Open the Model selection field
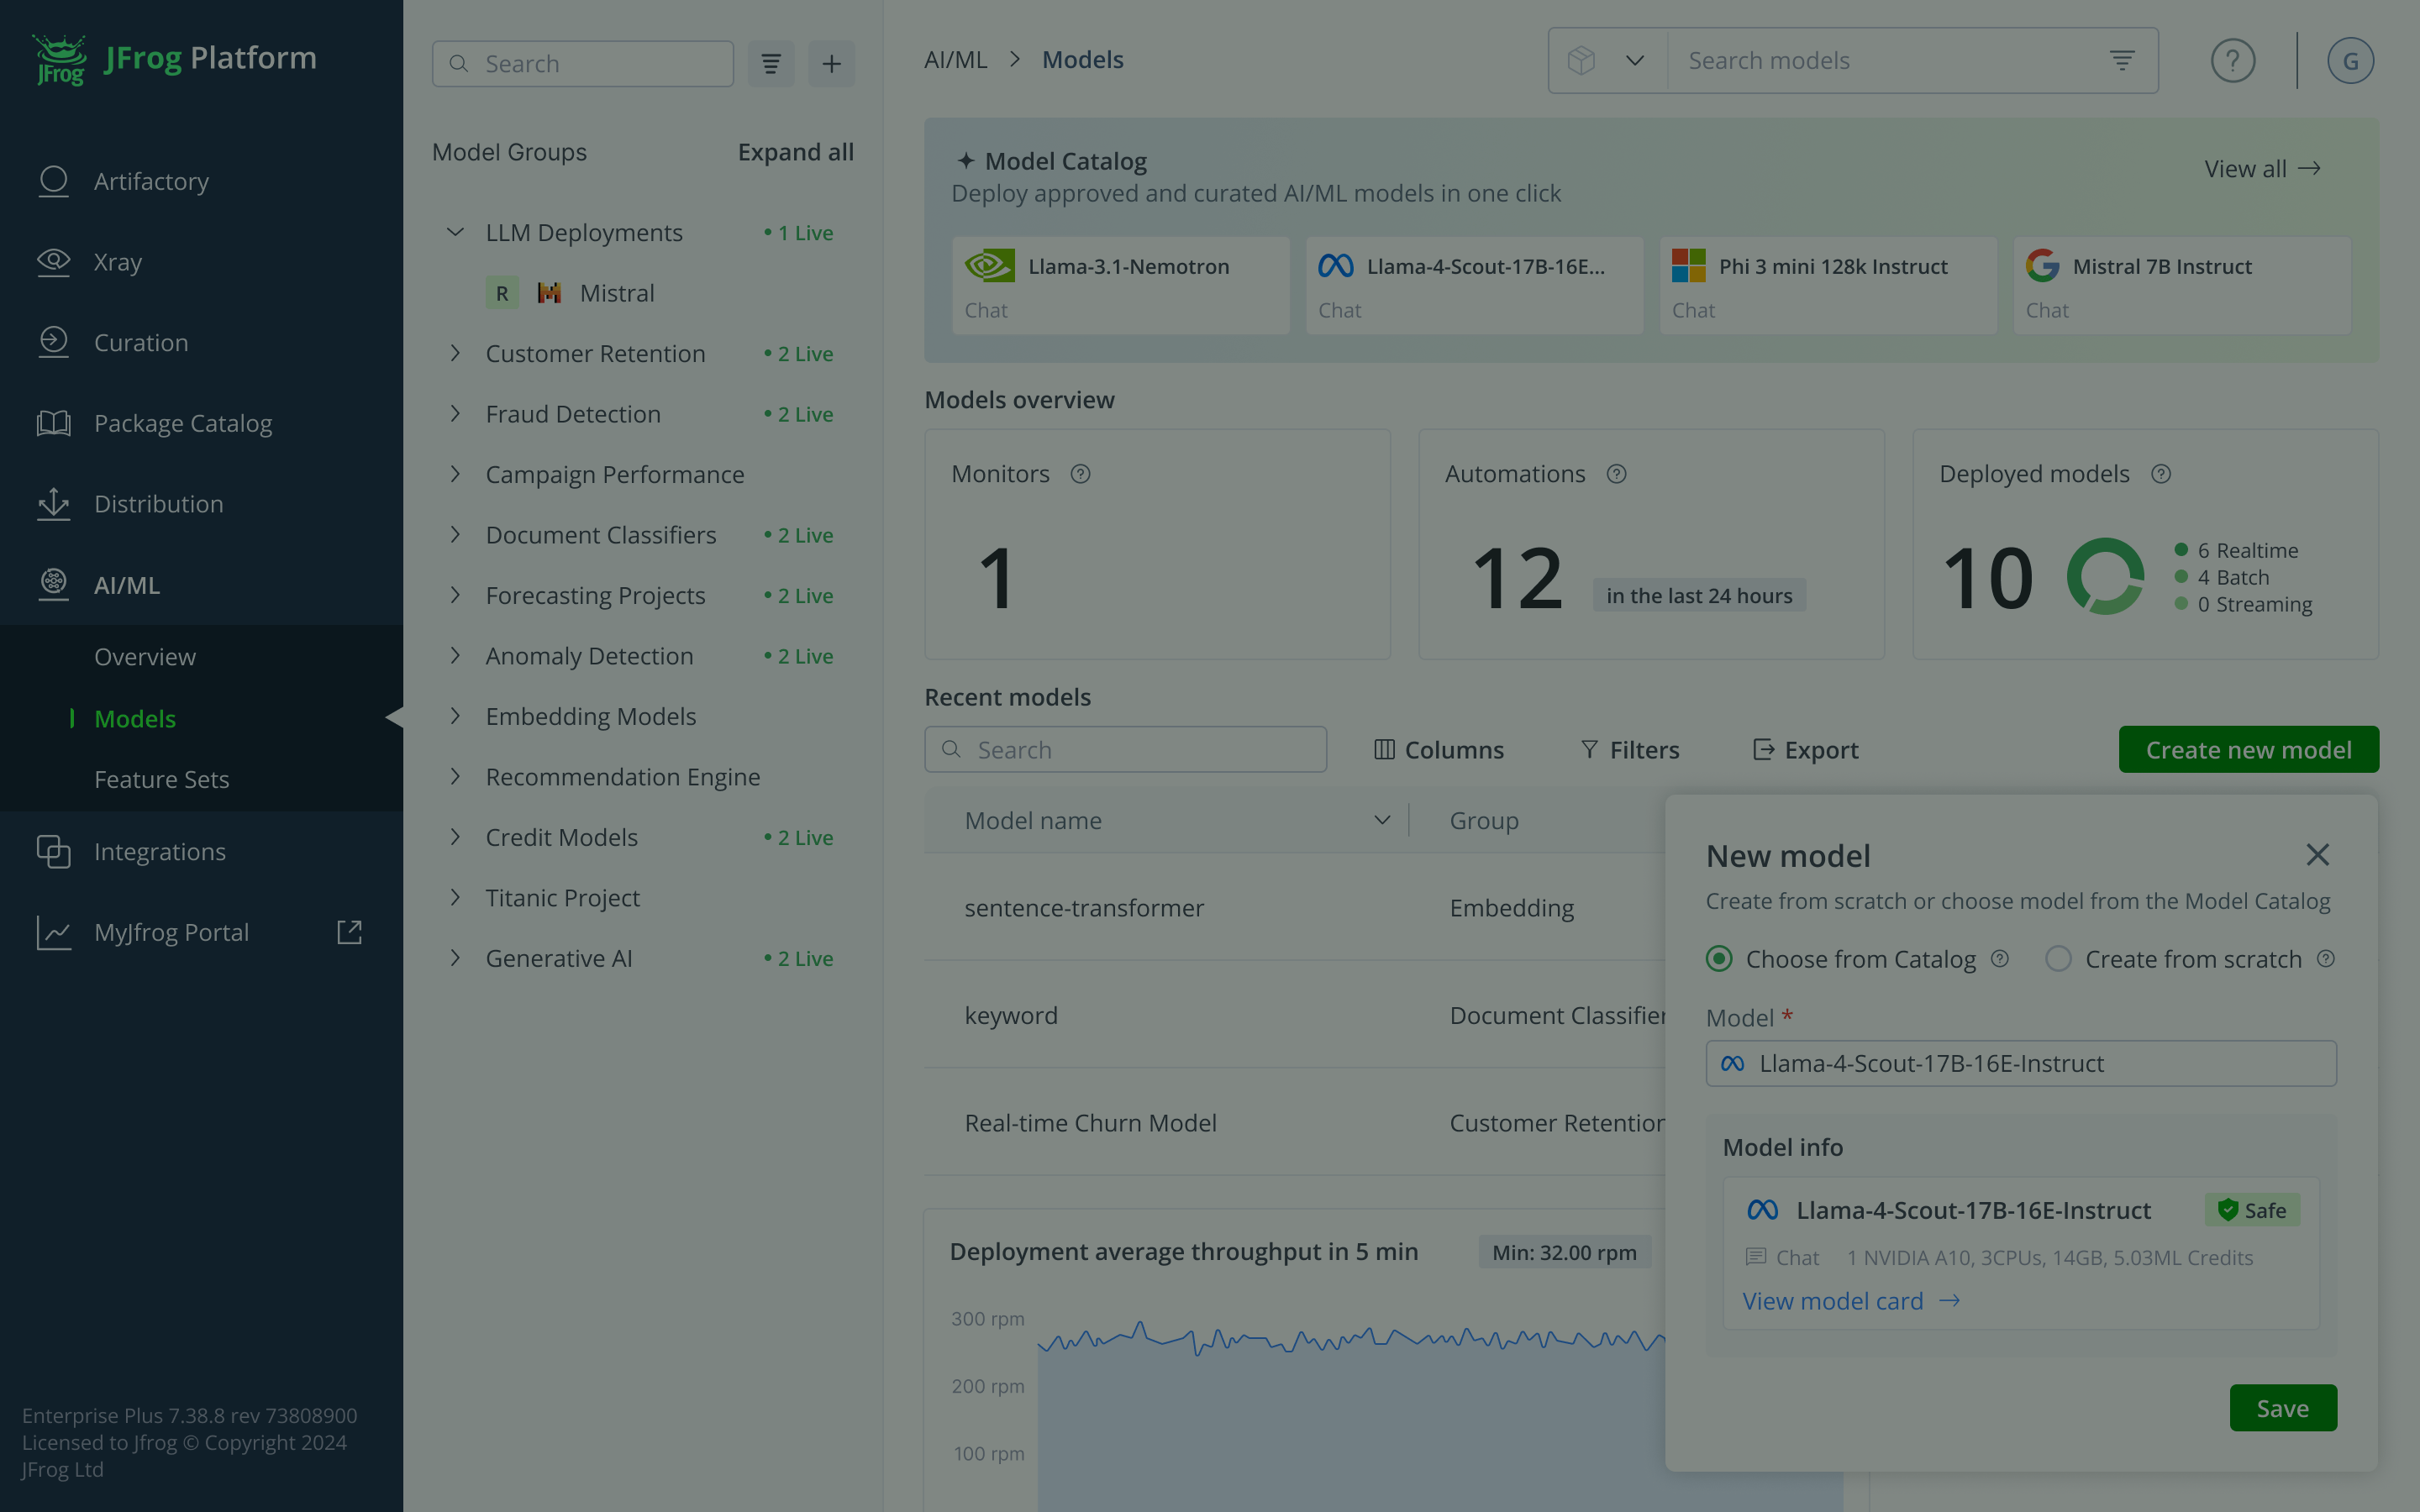The image size is (2420, 1512). (x=2021, y=1063)
